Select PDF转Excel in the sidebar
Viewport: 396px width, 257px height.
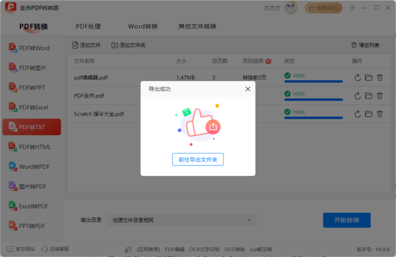(x=32, y=107)
